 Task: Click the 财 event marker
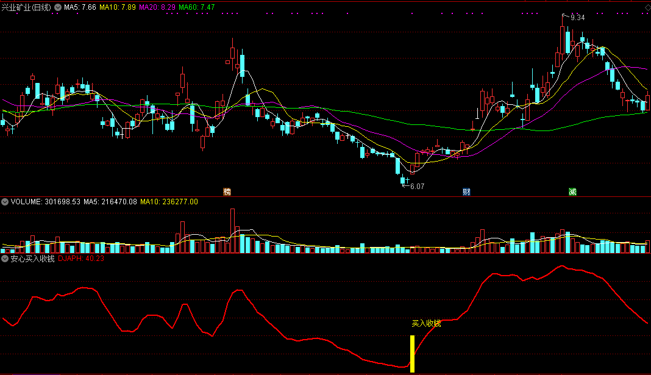466,192
